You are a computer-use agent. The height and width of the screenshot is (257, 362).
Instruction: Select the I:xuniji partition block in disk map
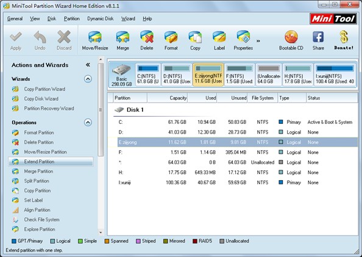pos(335,74)
